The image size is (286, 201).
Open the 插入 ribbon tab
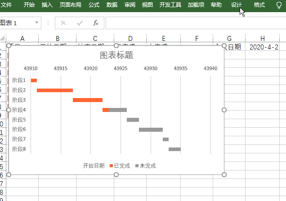click(47, 5)
